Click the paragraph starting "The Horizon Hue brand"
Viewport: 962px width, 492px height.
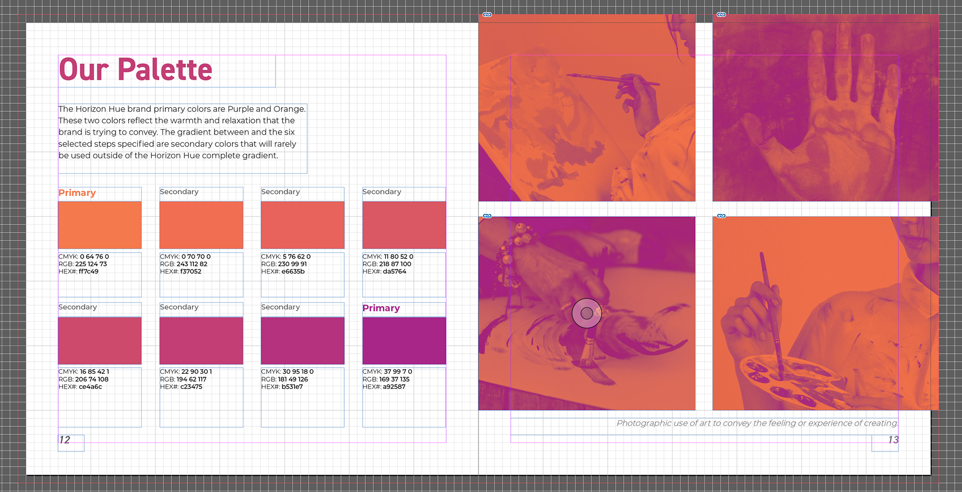pos(182,132)
